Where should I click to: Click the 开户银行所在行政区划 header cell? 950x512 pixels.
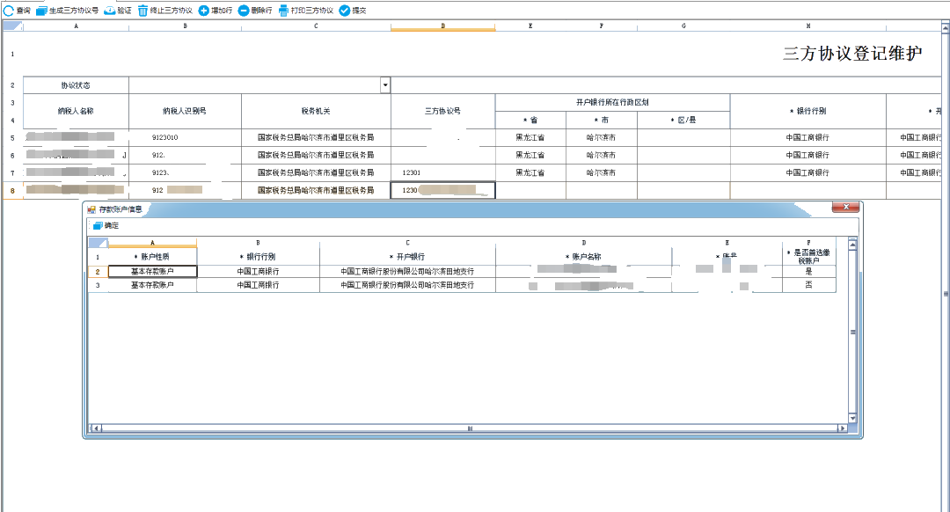[612, 102]
